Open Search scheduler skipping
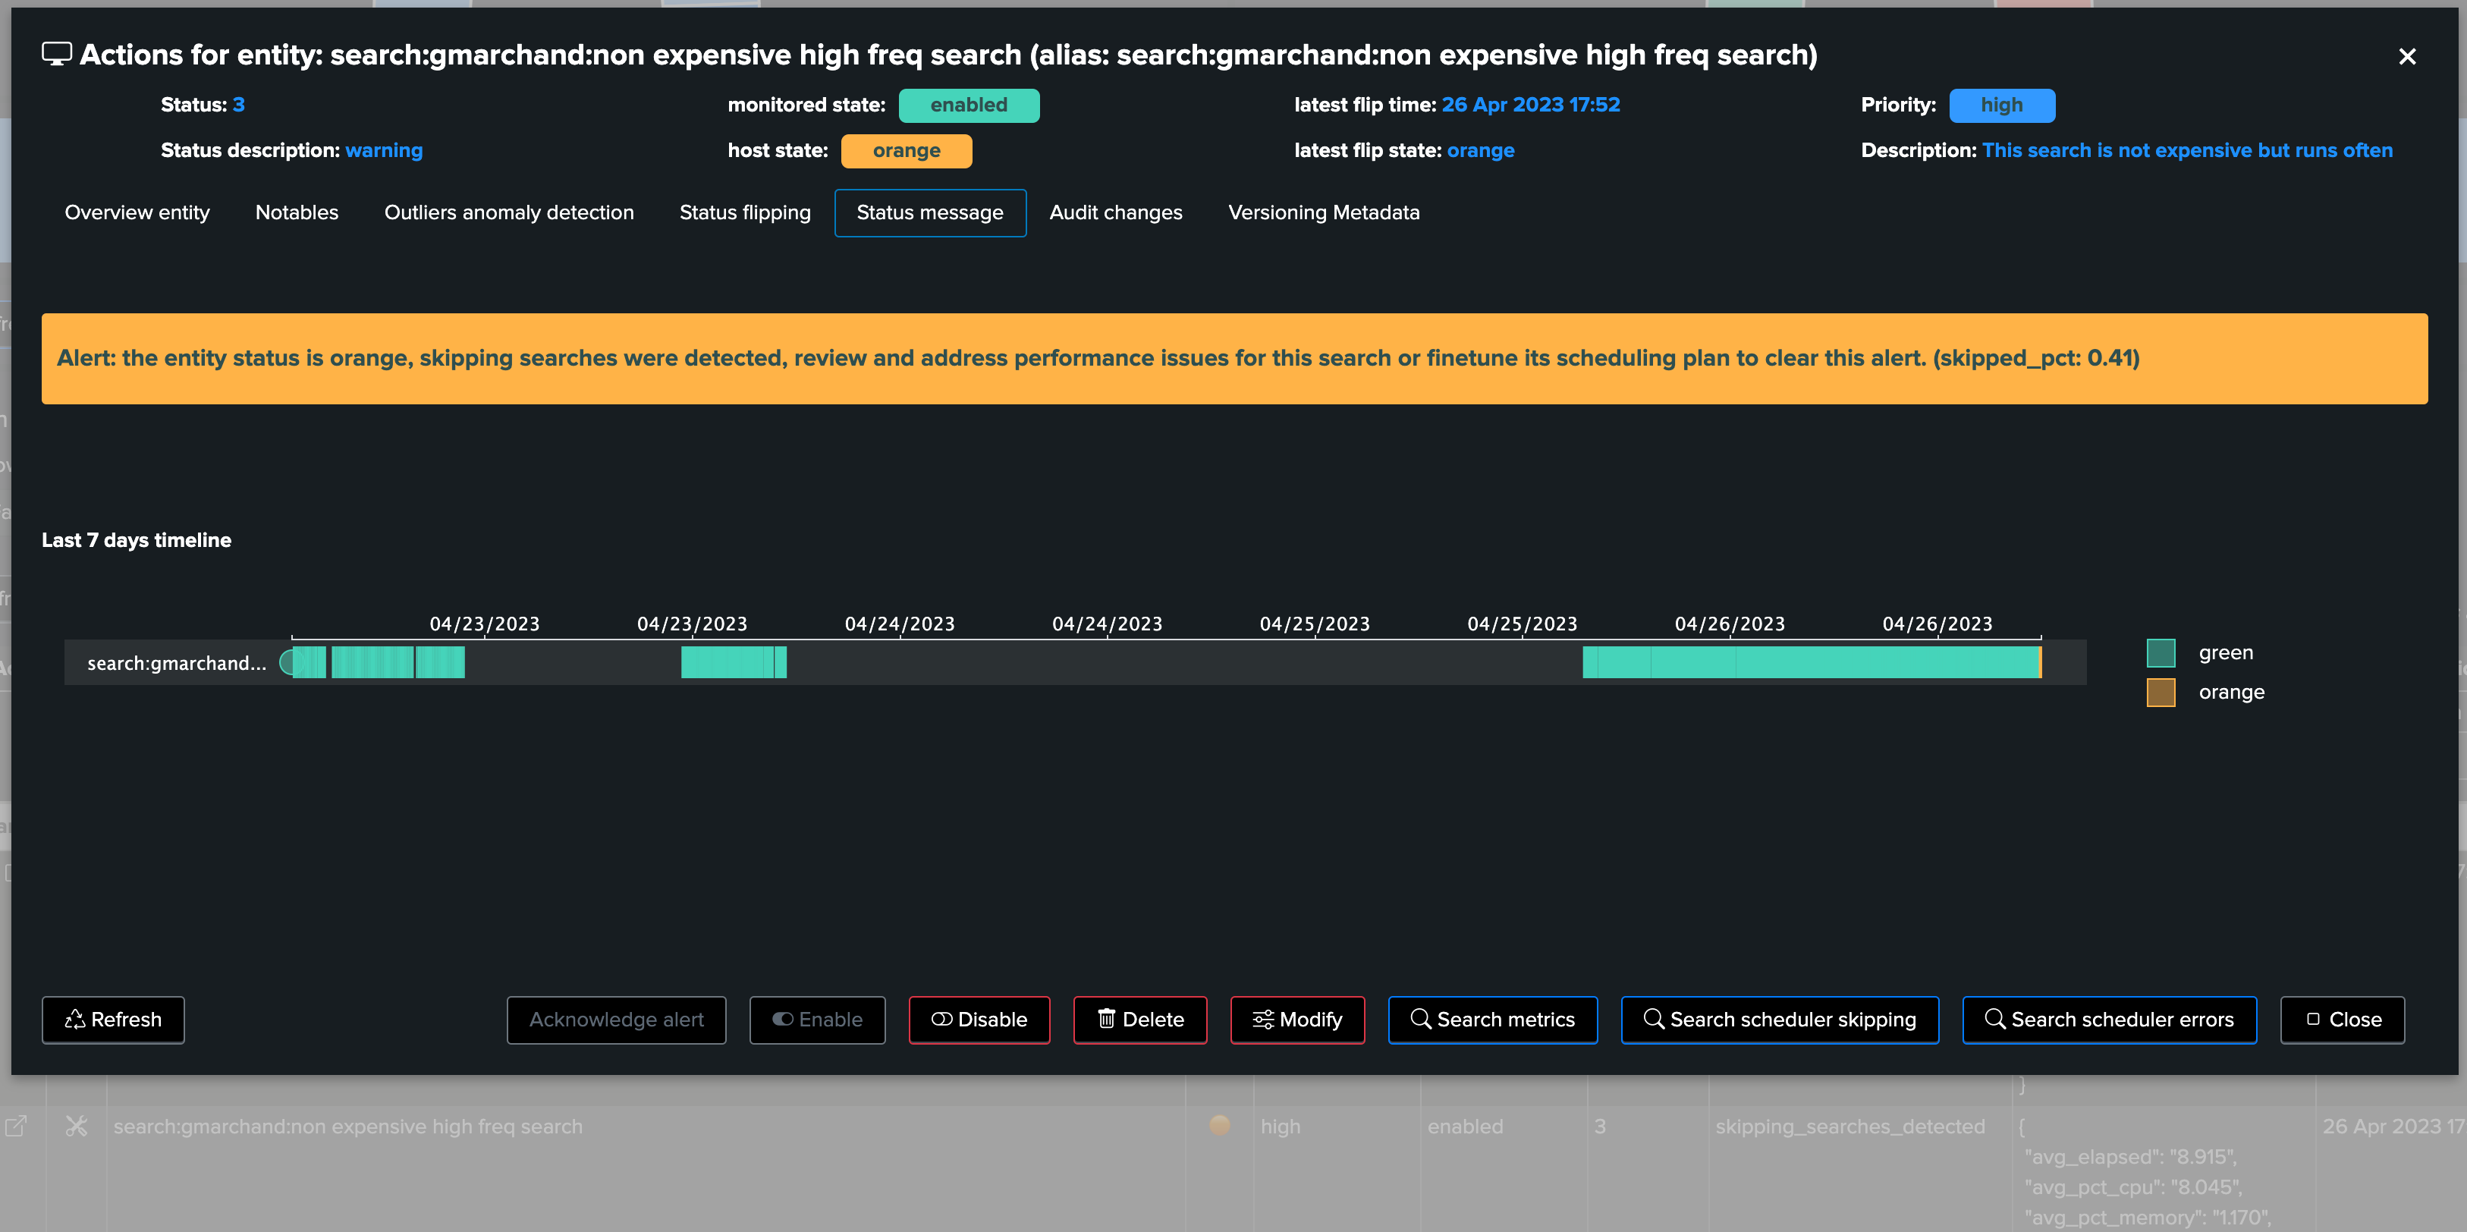This screenshot has height=1232, width=2467. click(1780, 1020)
